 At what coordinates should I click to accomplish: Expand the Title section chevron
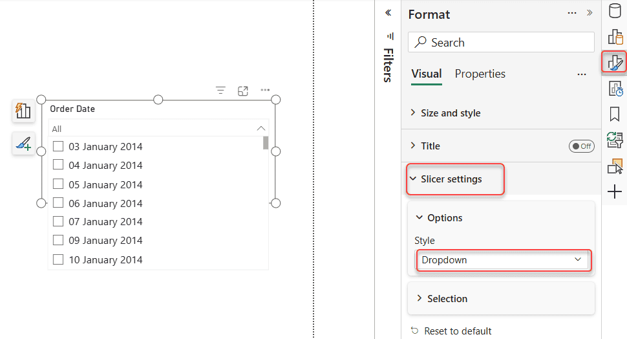413,146
